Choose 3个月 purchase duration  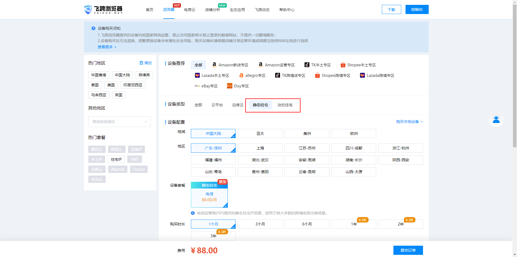260,224
